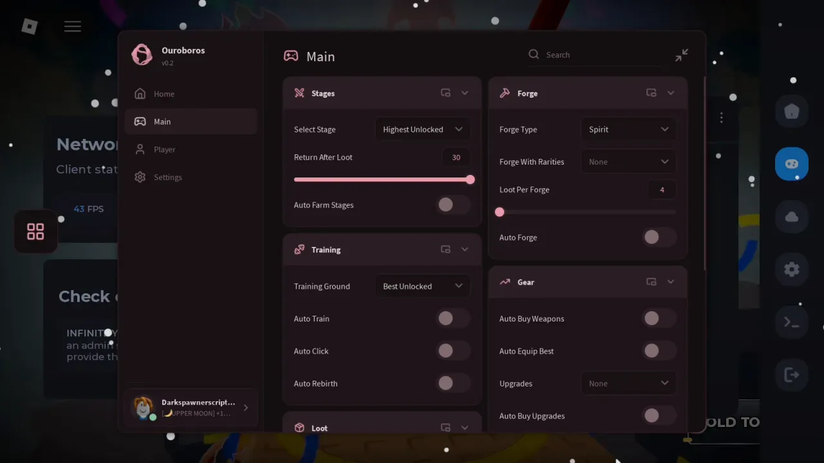
Task: Enable Auto Farm Stages toggle
Action: (453, 205)
